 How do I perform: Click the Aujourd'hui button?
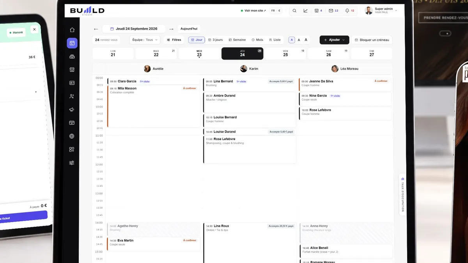click(189, 29)
